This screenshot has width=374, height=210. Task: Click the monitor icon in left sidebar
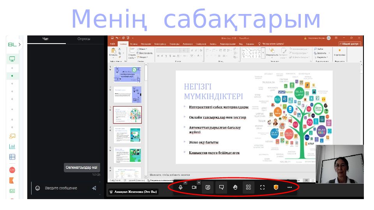(12, 59)
